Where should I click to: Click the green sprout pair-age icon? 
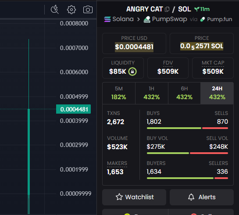click(x=197, y=9)
